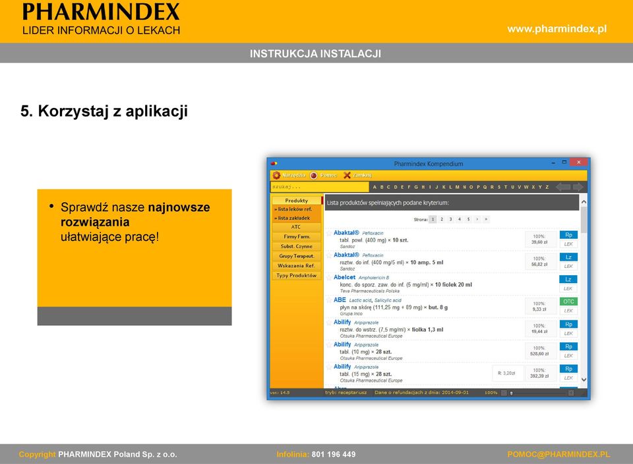The width and height of the screenshot is (633, 464).
Task: Toggle favorite star for Abelcet
Action: (x=330, y=278)
